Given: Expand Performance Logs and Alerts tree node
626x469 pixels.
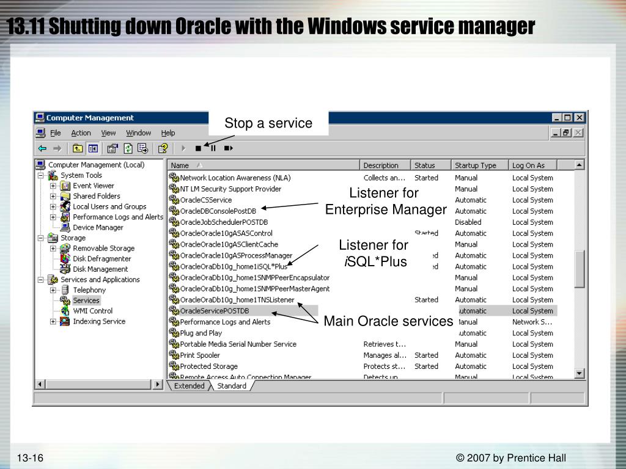Looking at the screenshot, I should click(53, 217).
